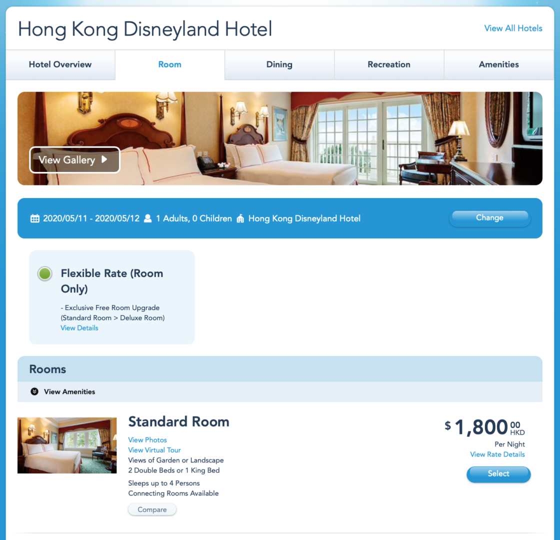Screen dimensions: 560x540
Task: Go to the Amenities tab
Action: click(498, 64)
